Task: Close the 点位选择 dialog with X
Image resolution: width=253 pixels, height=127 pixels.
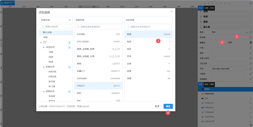Action: 172,12
